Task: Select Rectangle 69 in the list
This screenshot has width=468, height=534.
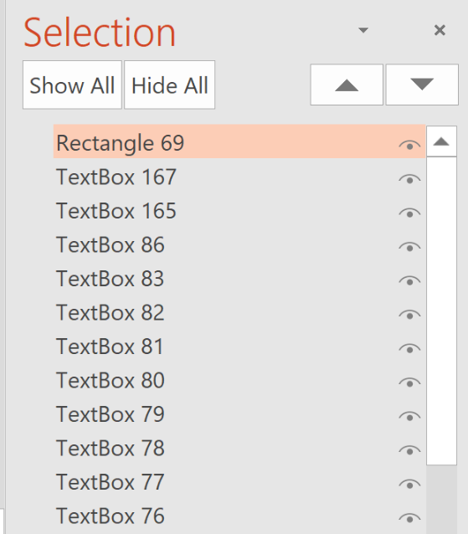Action: (239, 141)
